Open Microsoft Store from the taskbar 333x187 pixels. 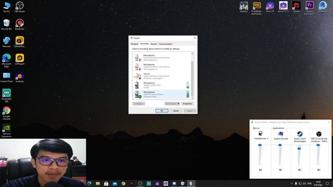[x=106, y=183]
